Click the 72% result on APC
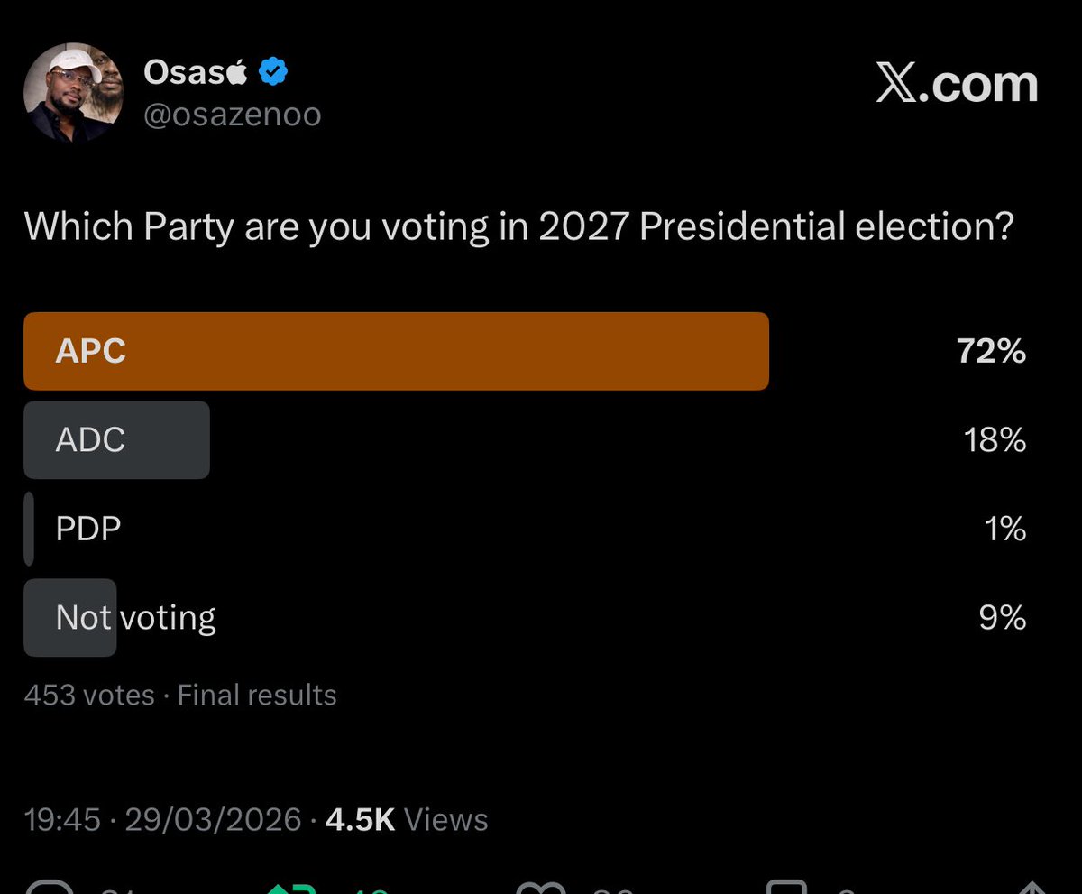1082x894 pixels. tap(992, 351)
